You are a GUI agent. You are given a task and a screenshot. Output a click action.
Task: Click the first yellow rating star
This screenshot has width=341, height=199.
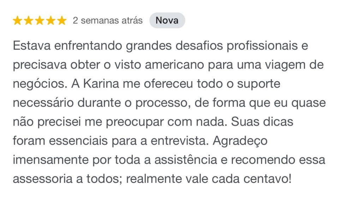pos(17,21)
